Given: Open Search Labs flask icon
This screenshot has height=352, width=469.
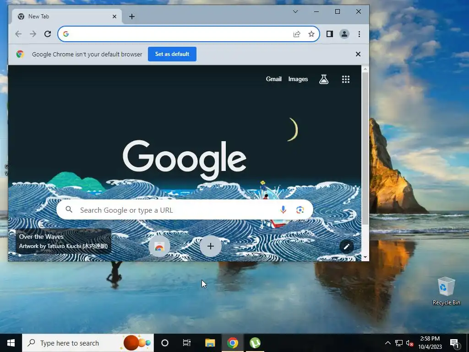Looking at the screenshot, I should 324,79.
